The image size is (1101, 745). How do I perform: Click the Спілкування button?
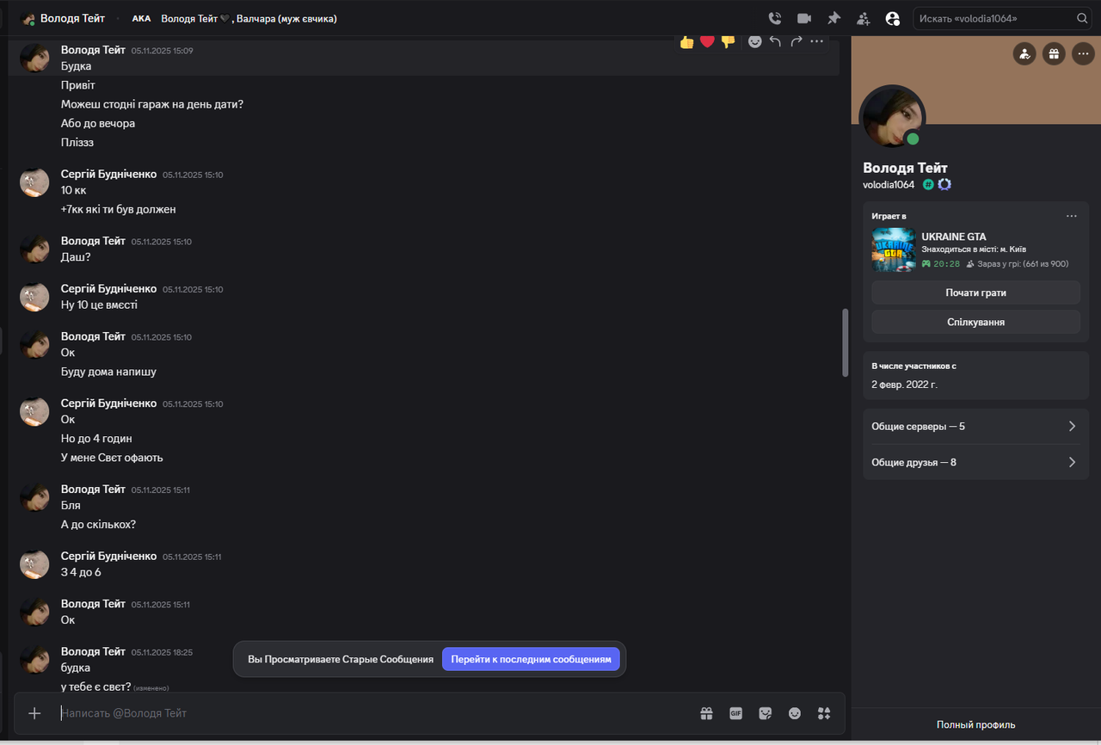975,322
